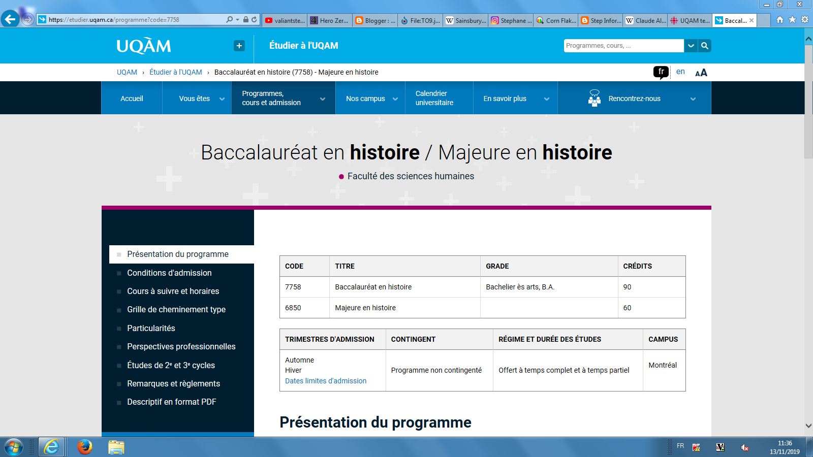Switch to the Hero Zer... tab
Image resolution: width=813 pixels, height=457 pixels.
coord(330,20)
